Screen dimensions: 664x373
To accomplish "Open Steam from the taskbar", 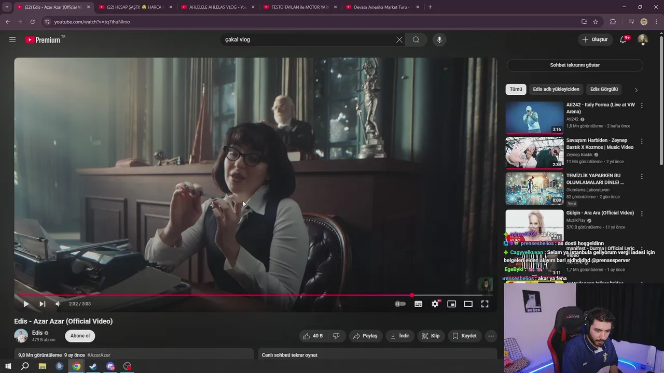I will point(93,366).
